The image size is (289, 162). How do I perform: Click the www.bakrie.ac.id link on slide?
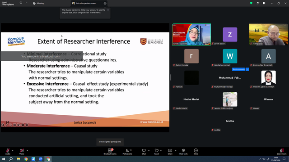click(x=152, y=122)
